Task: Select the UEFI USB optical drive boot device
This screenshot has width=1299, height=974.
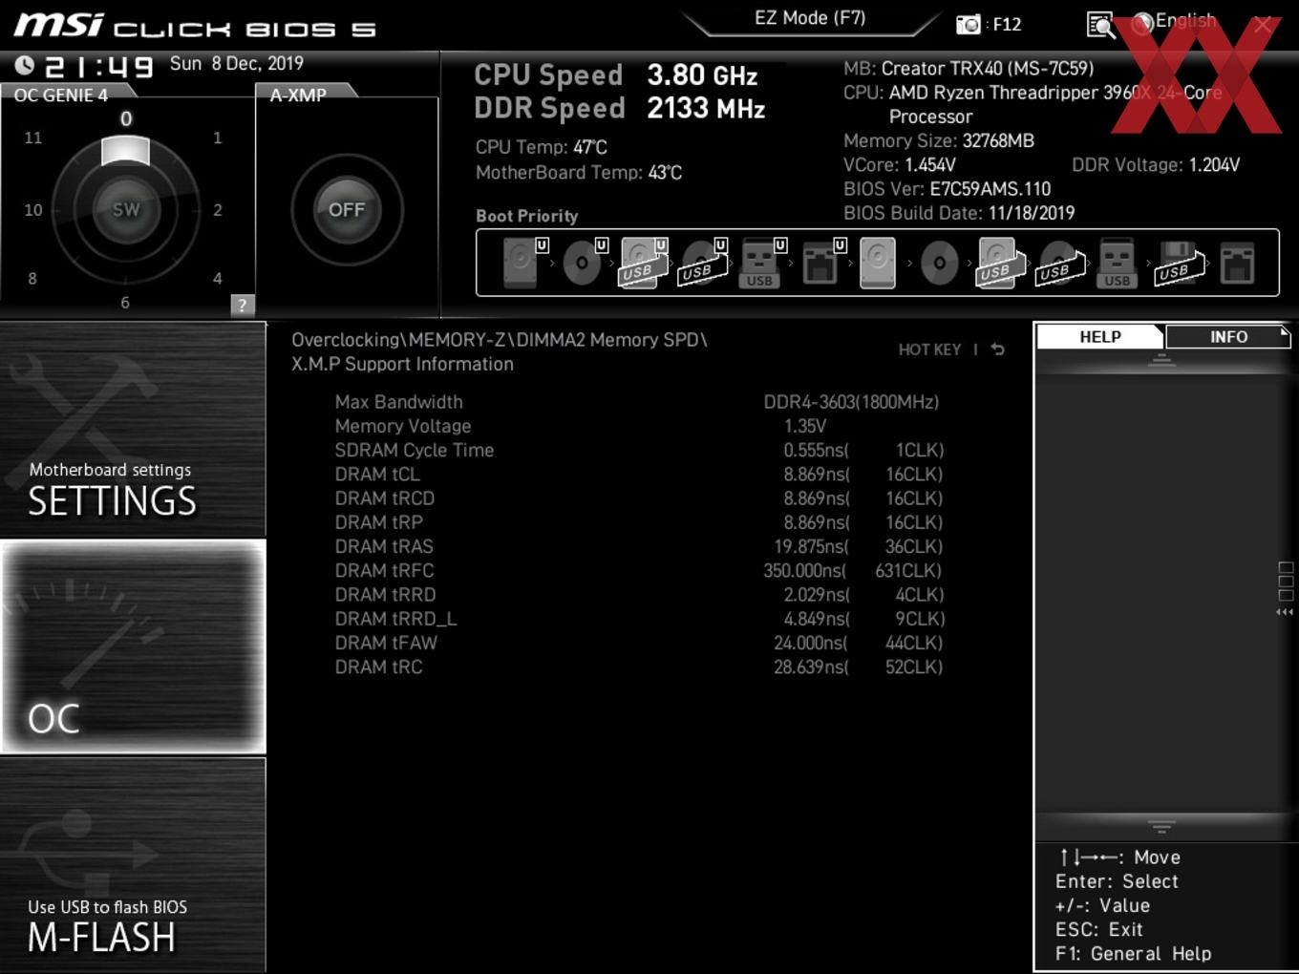Action: (x=703, y=263)
